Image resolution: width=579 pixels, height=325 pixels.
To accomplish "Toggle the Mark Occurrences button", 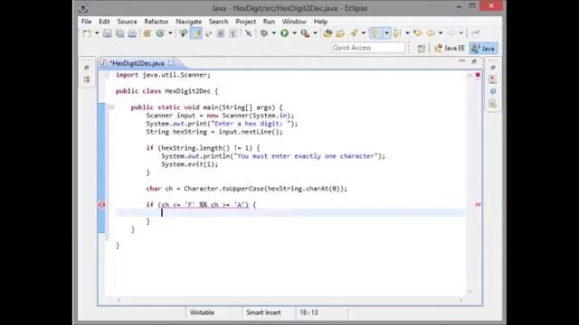I will click(x=196, y=33).
